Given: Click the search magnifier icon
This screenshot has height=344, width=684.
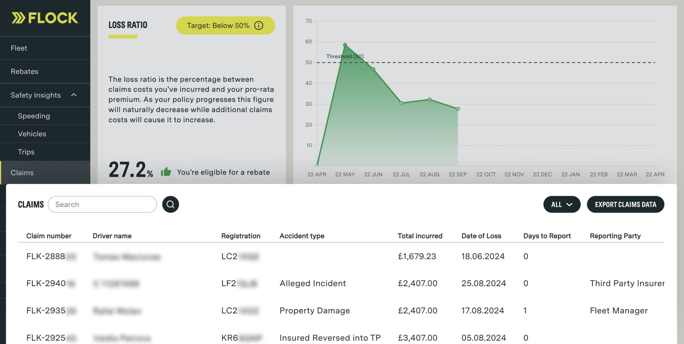Looking at the screenshot, I should (x=170, y=204).
